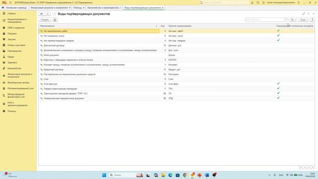Open CRM и маркетинг sidebar section
Image resolution: width=318 pixels, height=179 pixels.
click(16, 28)
